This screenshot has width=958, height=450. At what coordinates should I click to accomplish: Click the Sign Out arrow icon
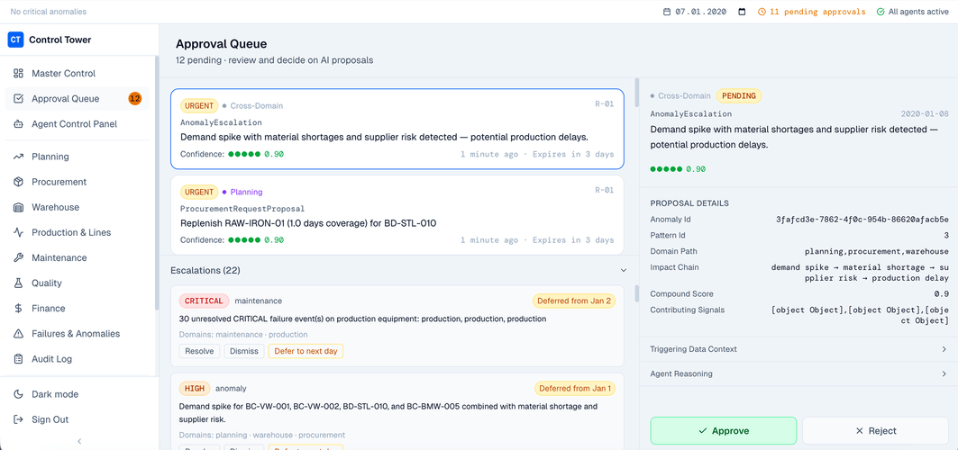point(18,419)
